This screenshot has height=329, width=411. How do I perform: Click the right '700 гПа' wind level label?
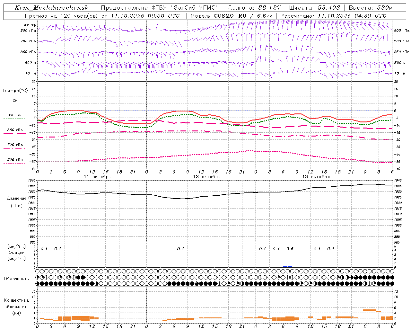[x=402, y=41]
